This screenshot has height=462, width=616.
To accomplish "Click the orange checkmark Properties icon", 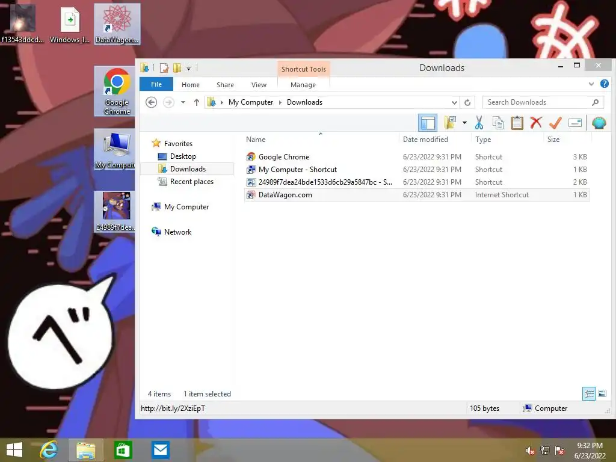I will 555,123.
